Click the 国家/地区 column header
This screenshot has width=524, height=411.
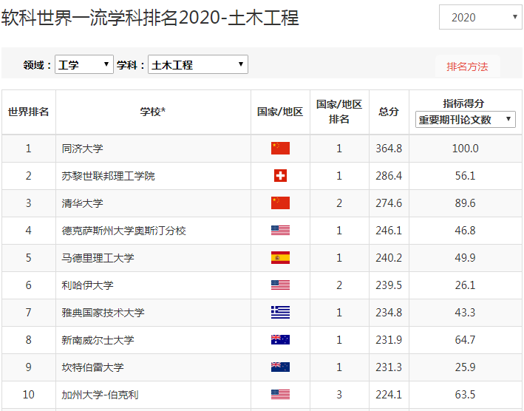tap(280, 112)
